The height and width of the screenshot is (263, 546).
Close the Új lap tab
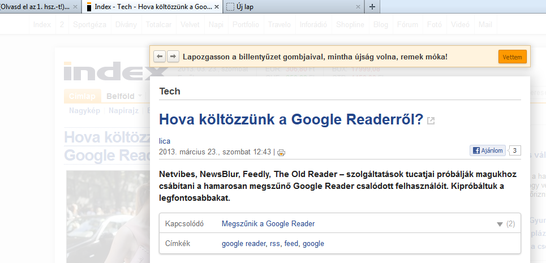358,7
